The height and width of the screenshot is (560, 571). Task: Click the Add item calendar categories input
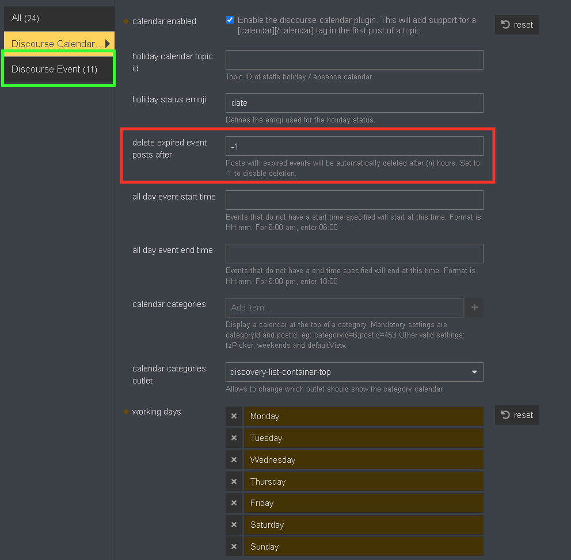pos(344,308)
